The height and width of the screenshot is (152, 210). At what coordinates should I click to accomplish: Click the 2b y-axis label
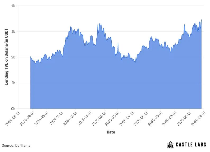[13, 57]
